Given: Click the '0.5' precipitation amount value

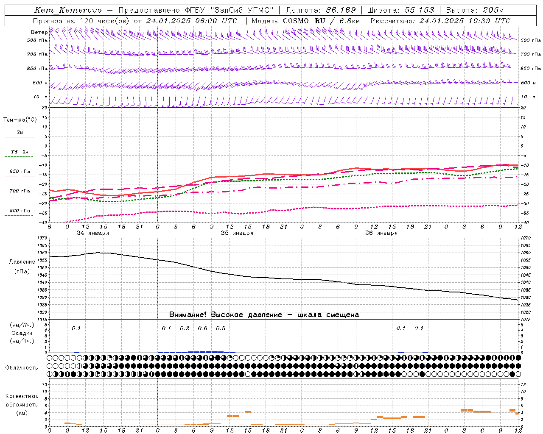Looking at the screenshot, I should 221,328.
